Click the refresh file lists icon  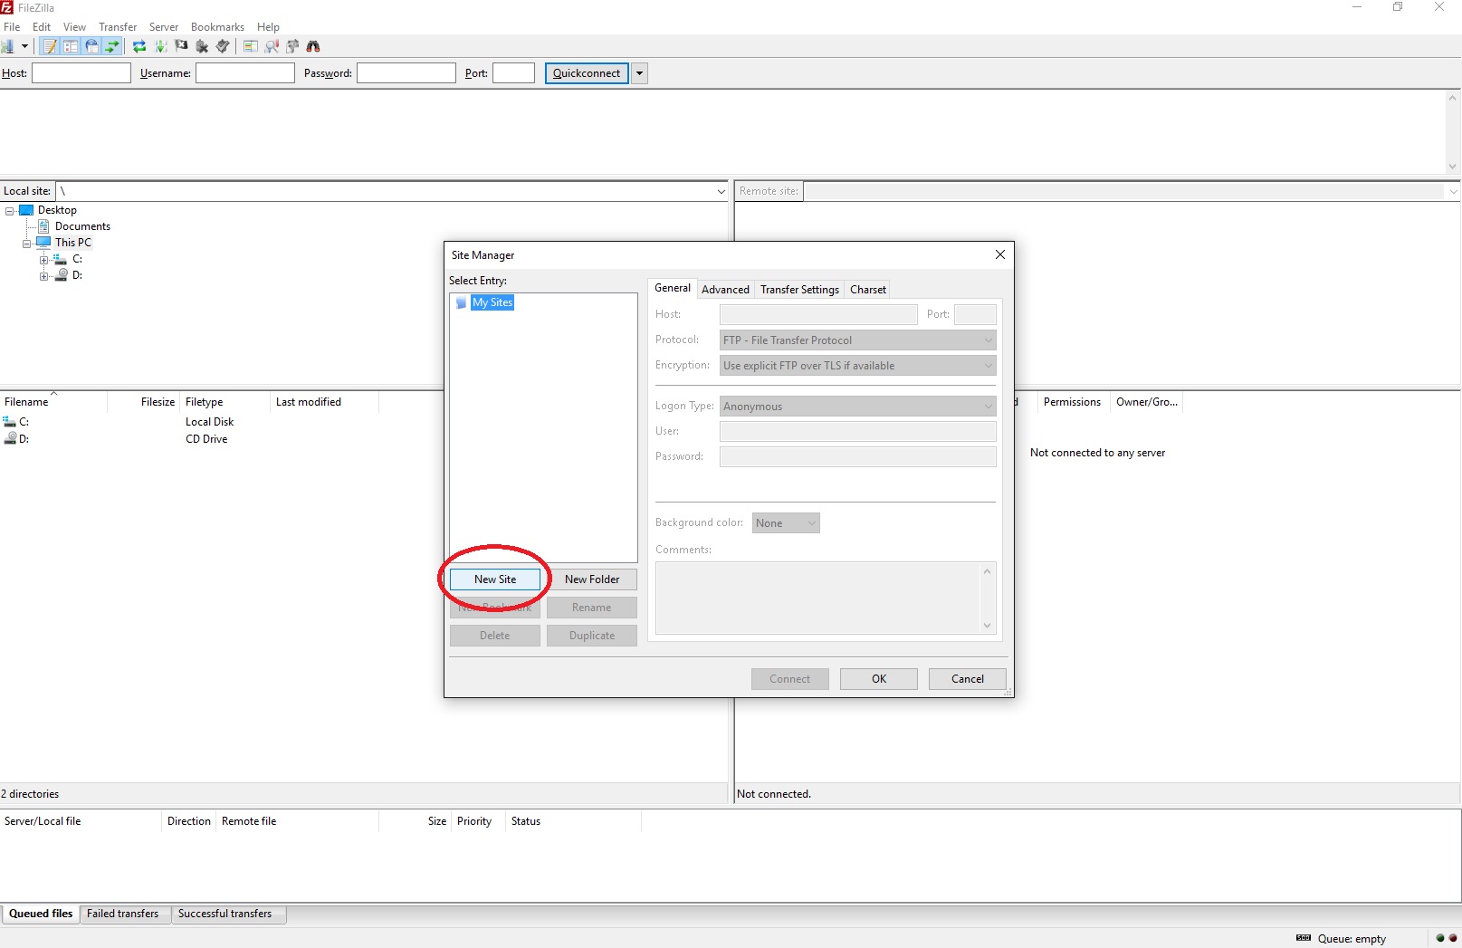(x=139, y=46)
